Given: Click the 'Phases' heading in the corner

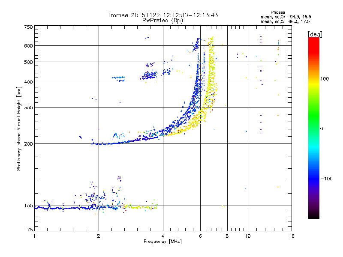Looking at the screenshot, I should (277, 12).
